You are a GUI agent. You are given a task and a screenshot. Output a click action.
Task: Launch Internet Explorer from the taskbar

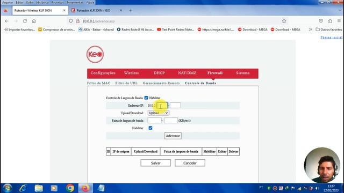coord(23,188)
